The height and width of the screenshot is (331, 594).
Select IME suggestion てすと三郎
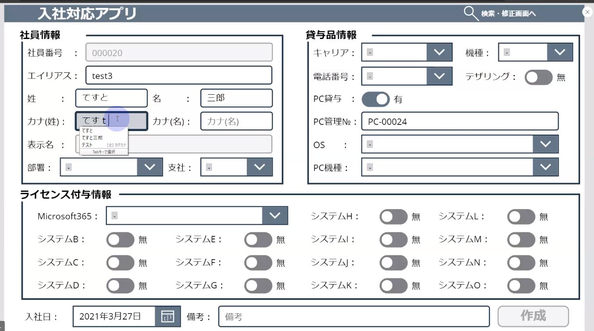pyautogui.click(x=92, y=138)
